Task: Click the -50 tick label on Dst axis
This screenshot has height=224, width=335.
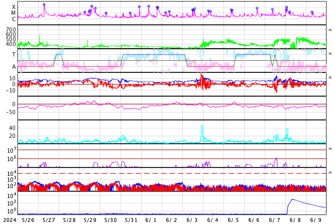Action: [x=11, y=112]
